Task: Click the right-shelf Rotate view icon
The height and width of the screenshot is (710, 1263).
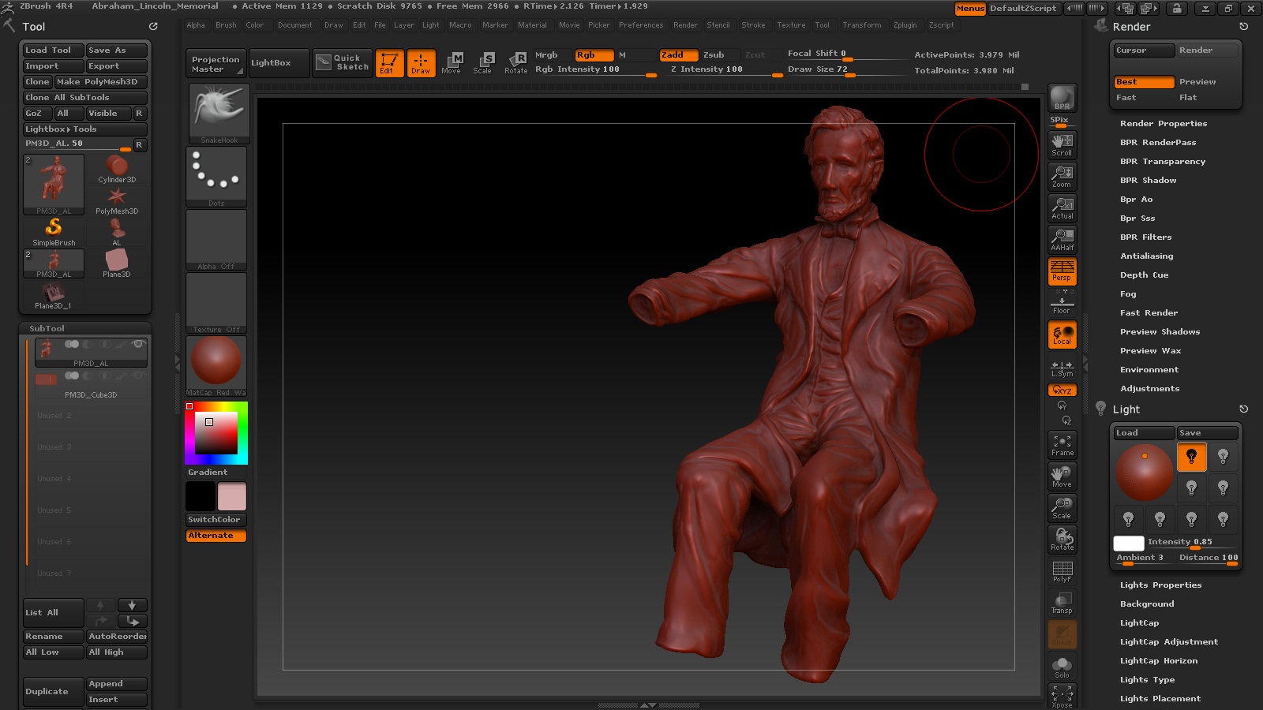Action: [x=1062, y=540]
